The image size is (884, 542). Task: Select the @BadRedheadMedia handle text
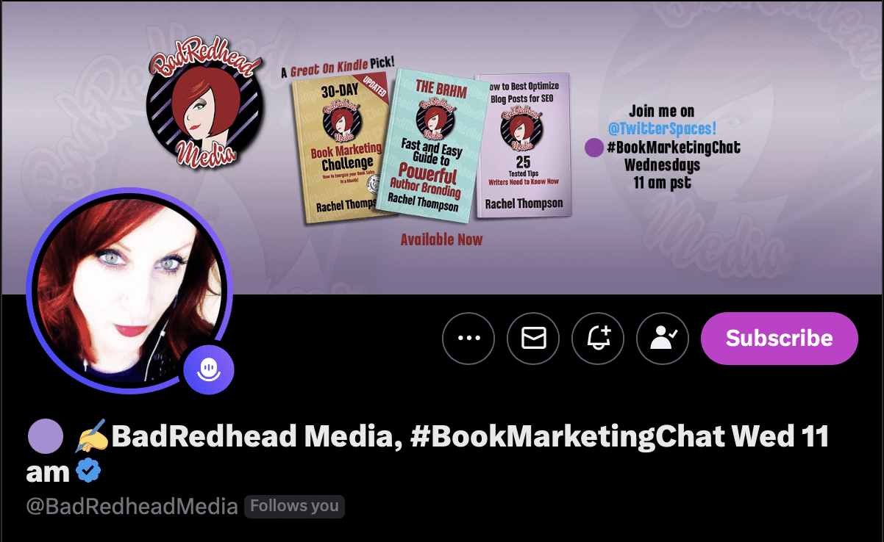(x=132, y=506)
